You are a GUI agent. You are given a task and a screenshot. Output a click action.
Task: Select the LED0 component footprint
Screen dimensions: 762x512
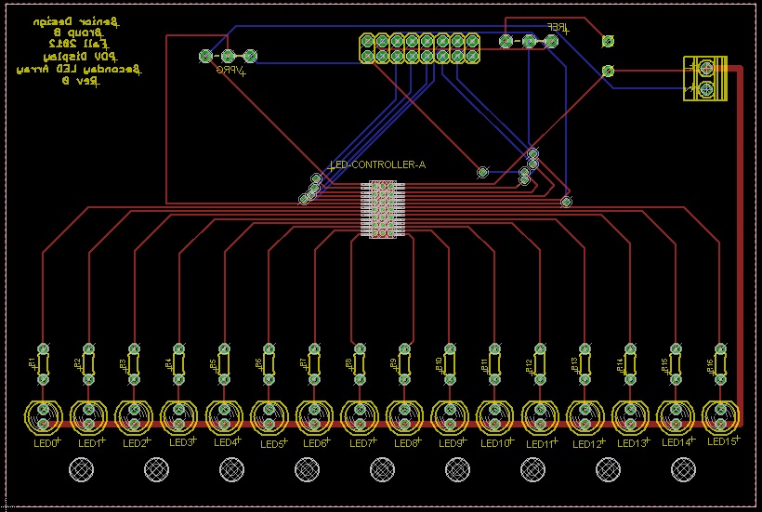point(43,415)
